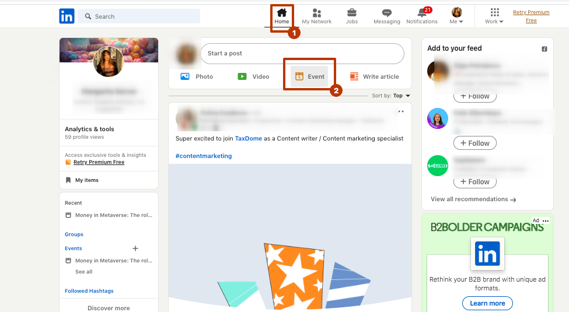Click the SayGames green logo
The image size is (569, 312).
click(x=438, y=166)
